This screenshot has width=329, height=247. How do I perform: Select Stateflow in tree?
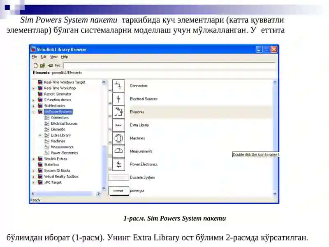pyautogui.click(x=51, y=165)
